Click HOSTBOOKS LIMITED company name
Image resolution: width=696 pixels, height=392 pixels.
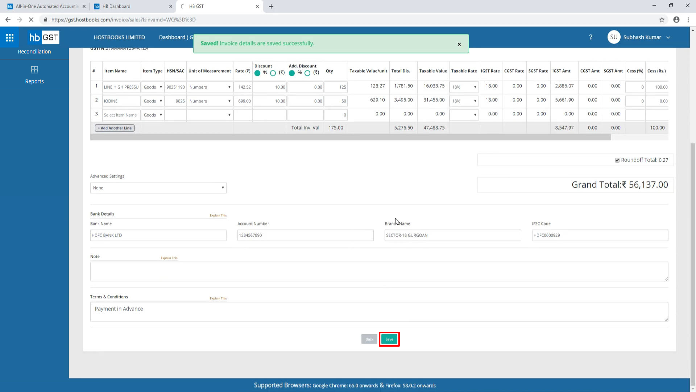coord(119,37)
